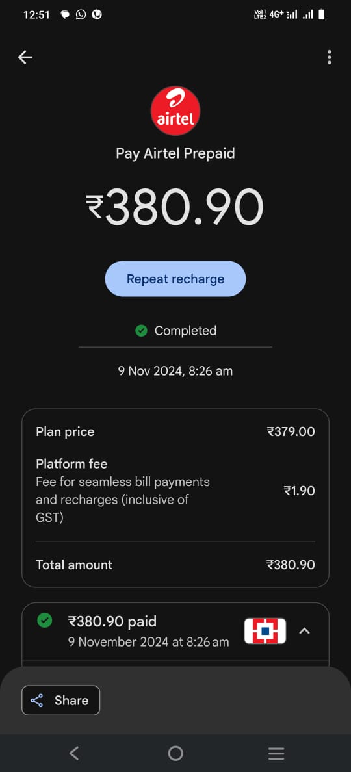
Task: Tap the ₹380.90 amount heading
Action: pyautogui.click(x=175, y=207)
